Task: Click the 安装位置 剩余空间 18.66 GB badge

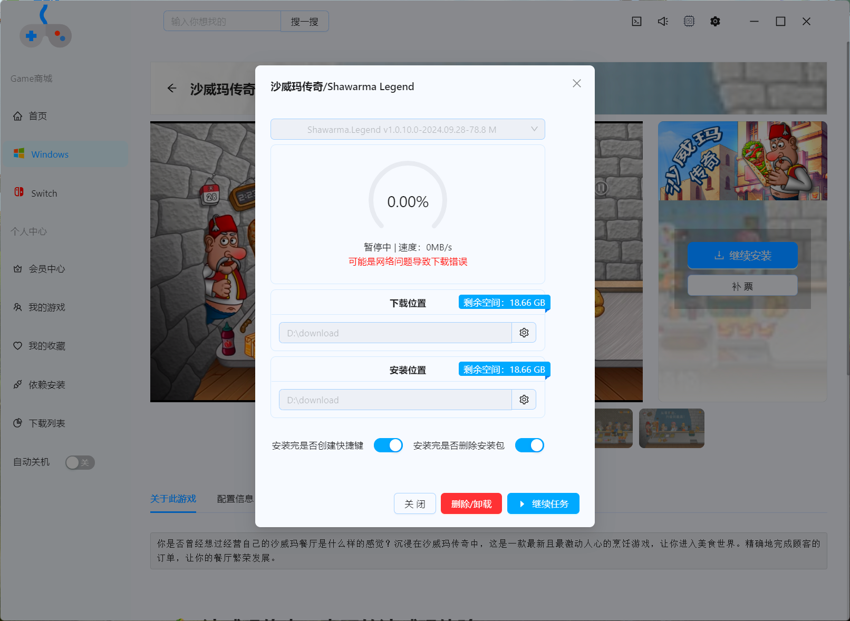Action: pyautogui.click(x=504, y=370)
